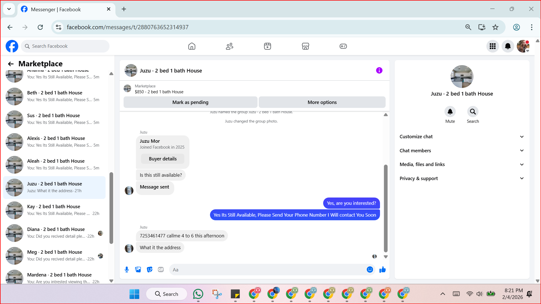Open conversation information purple icon
Image resolution: width=541 pixels, height=304 pixels.
click(379, 71)
